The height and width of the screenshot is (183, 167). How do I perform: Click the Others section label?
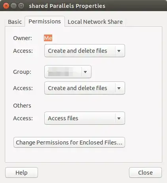22,106
